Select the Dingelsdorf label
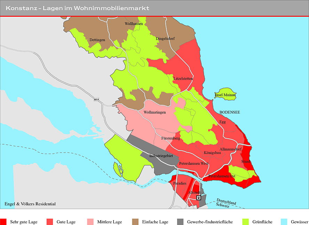This screenshot has height=225, width=309. tap(165, 39)
